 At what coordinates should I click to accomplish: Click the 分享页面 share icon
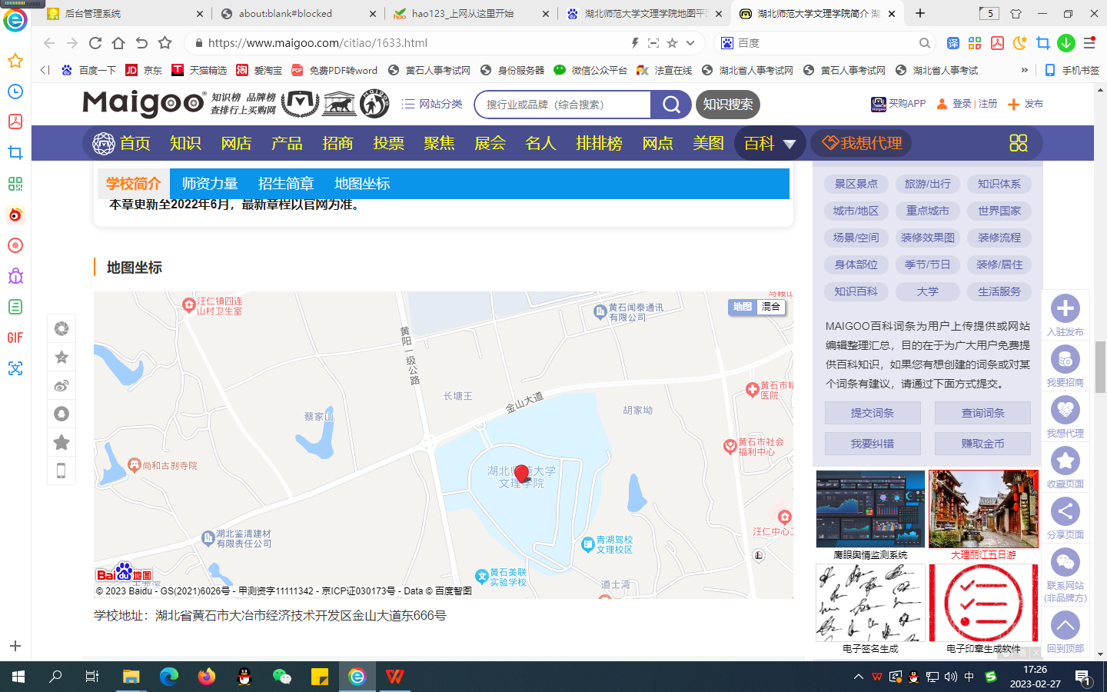click(1065, 512)
